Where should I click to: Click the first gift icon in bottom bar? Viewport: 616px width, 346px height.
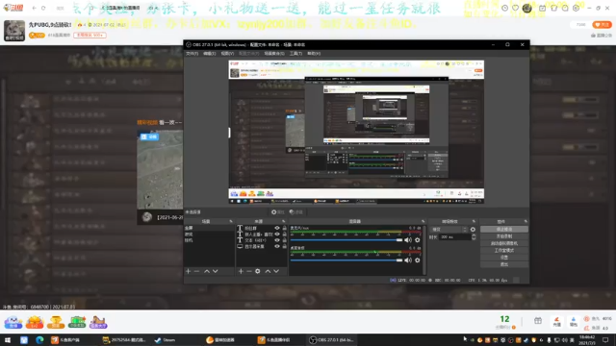[13, 322]
